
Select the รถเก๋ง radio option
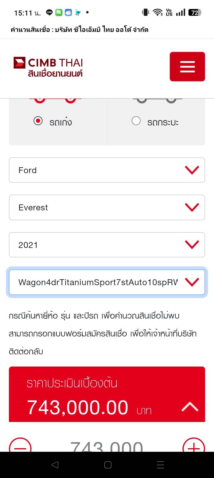[38, 121]
